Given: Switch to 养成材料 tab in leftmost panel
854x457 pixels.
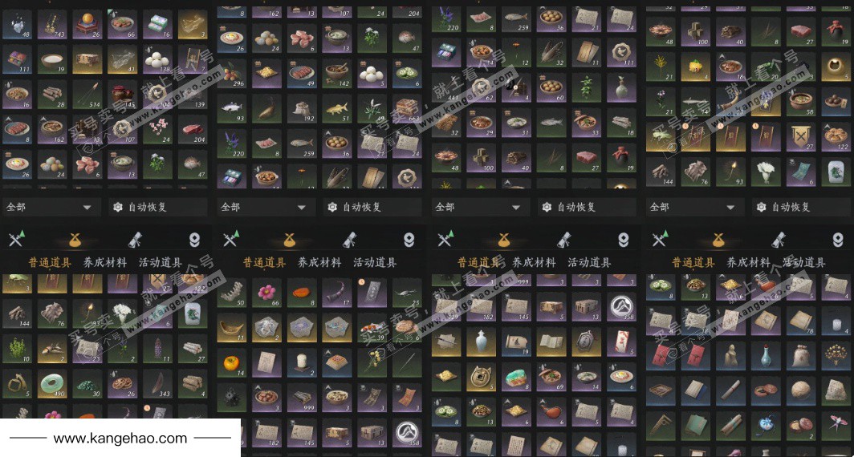Looking at the screenshot, I should 105,263.
